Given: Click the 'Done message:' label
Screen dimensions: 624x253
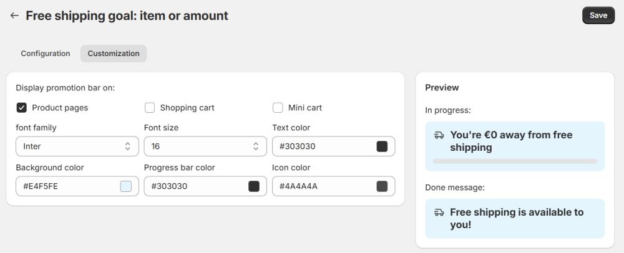Looking at the screenshot, I should tap(455, 188).
